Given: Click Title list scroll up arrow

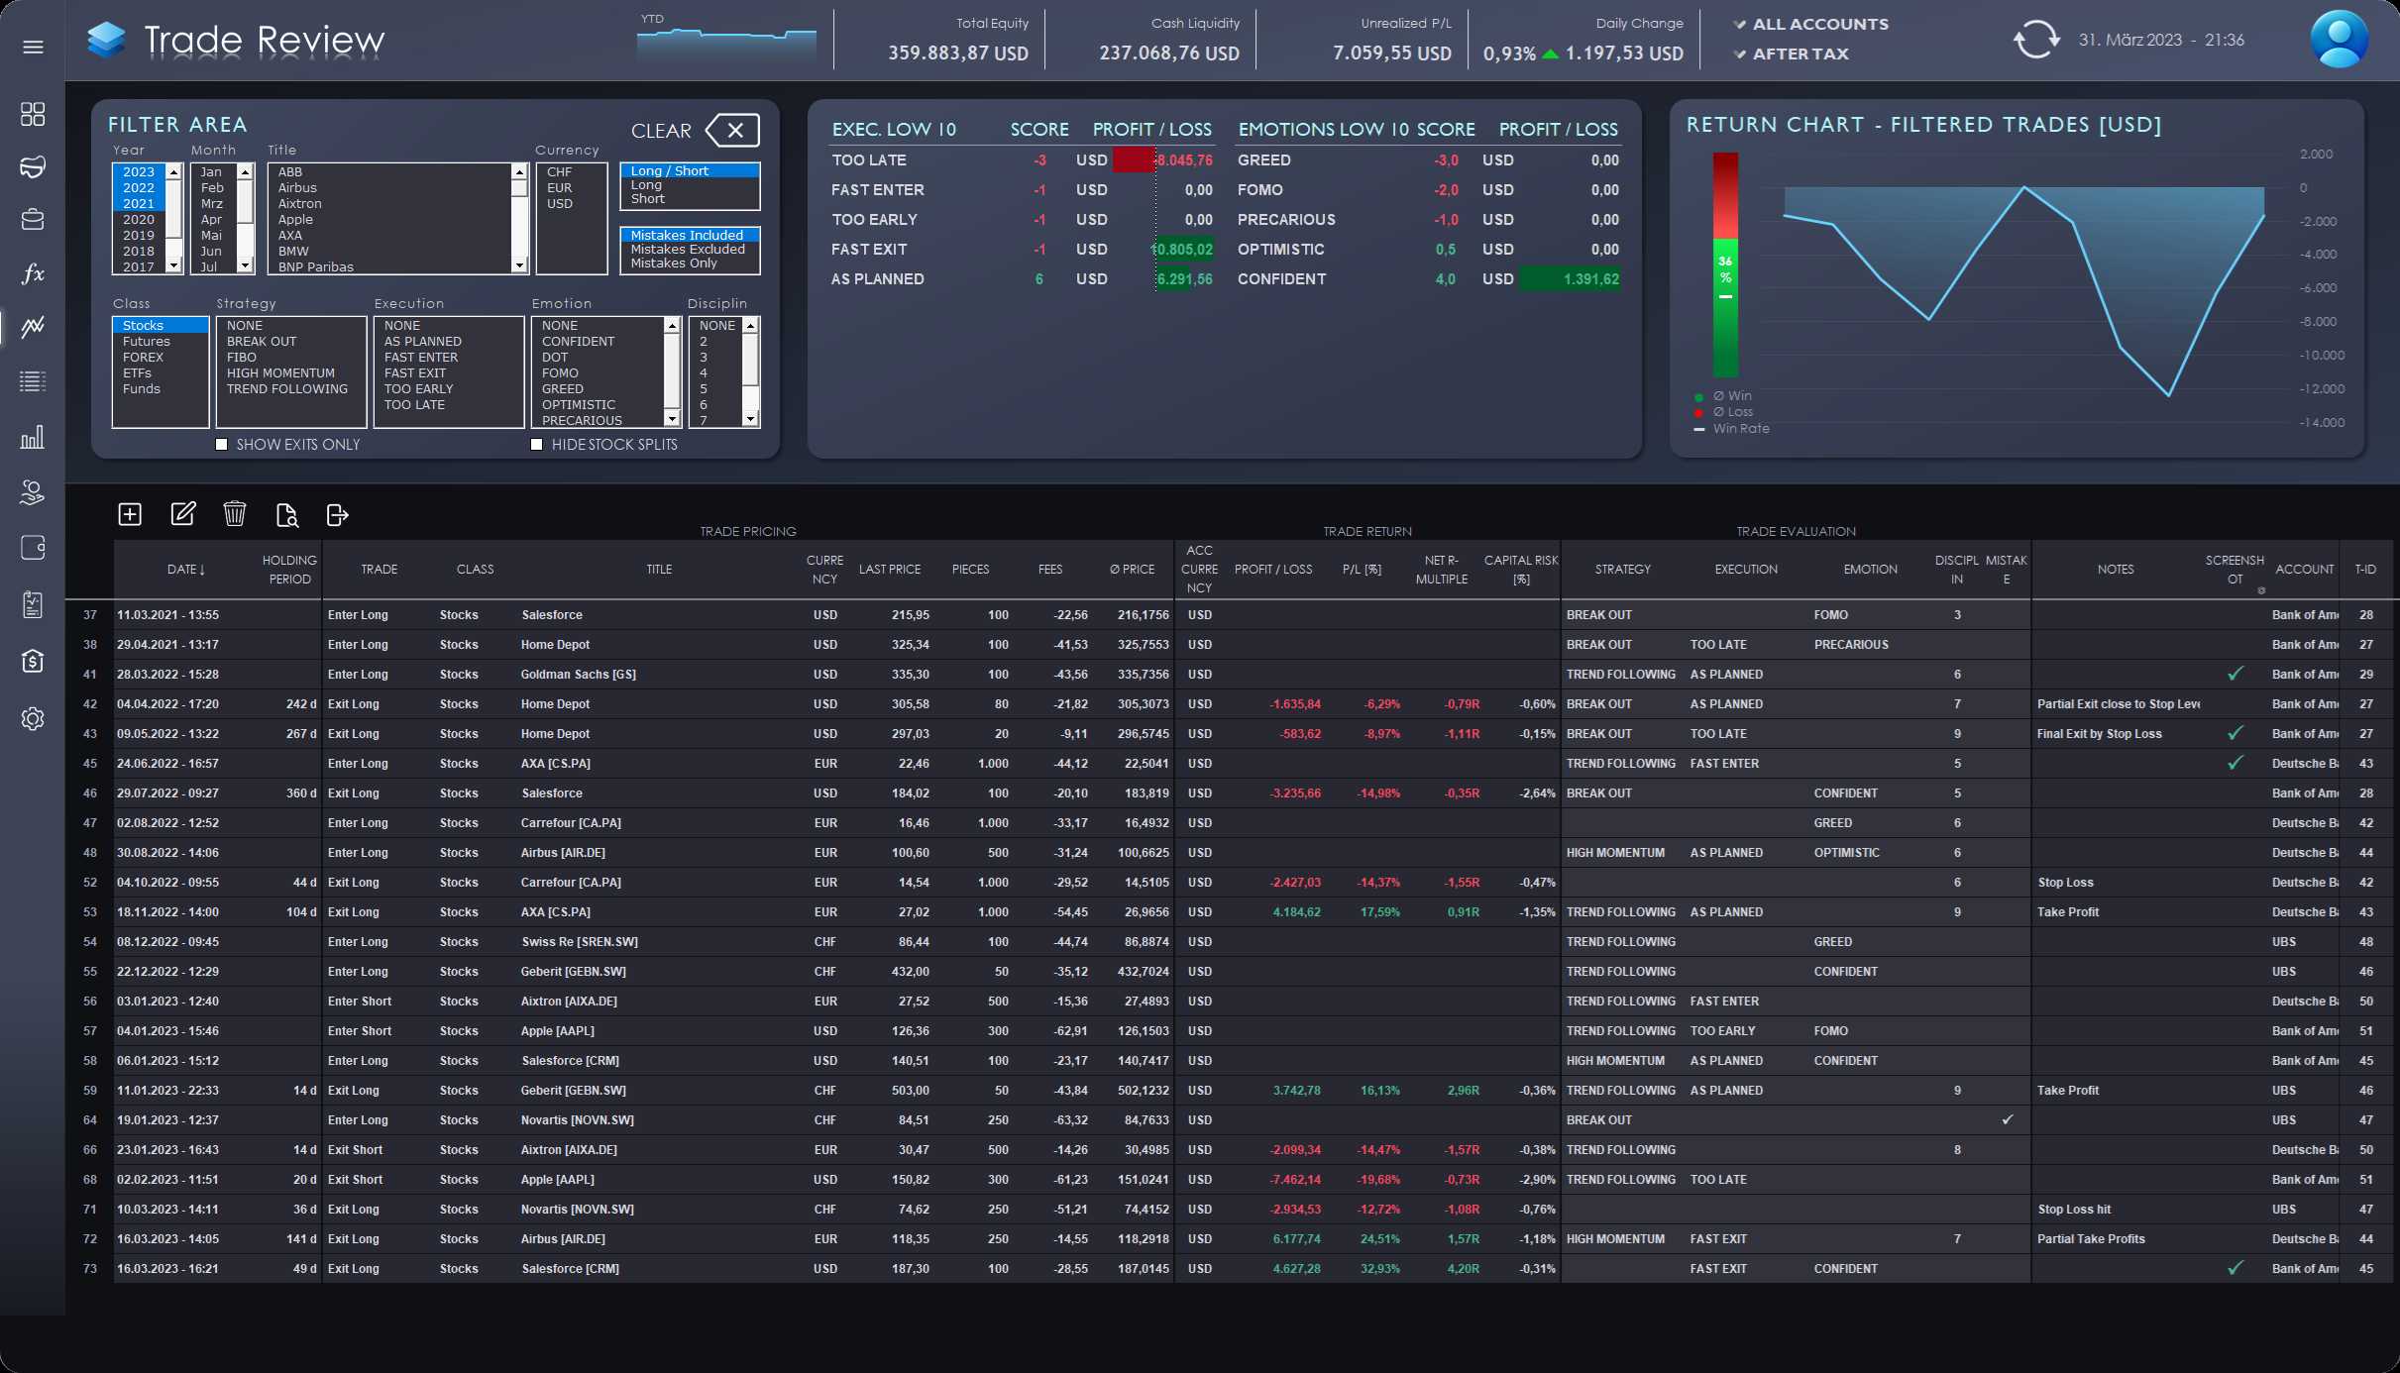Looking at the screenshot, I should (x=519, y=172).
